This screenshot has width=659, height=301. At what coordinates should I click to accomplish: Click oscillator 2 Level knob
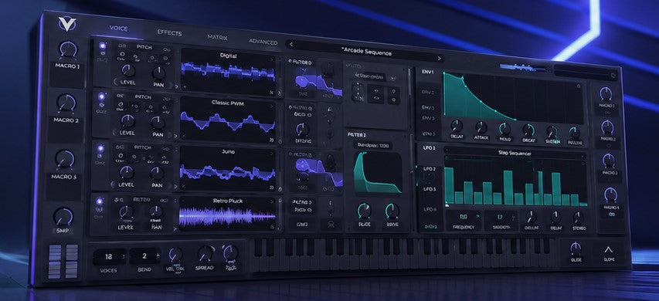point(127,121)
